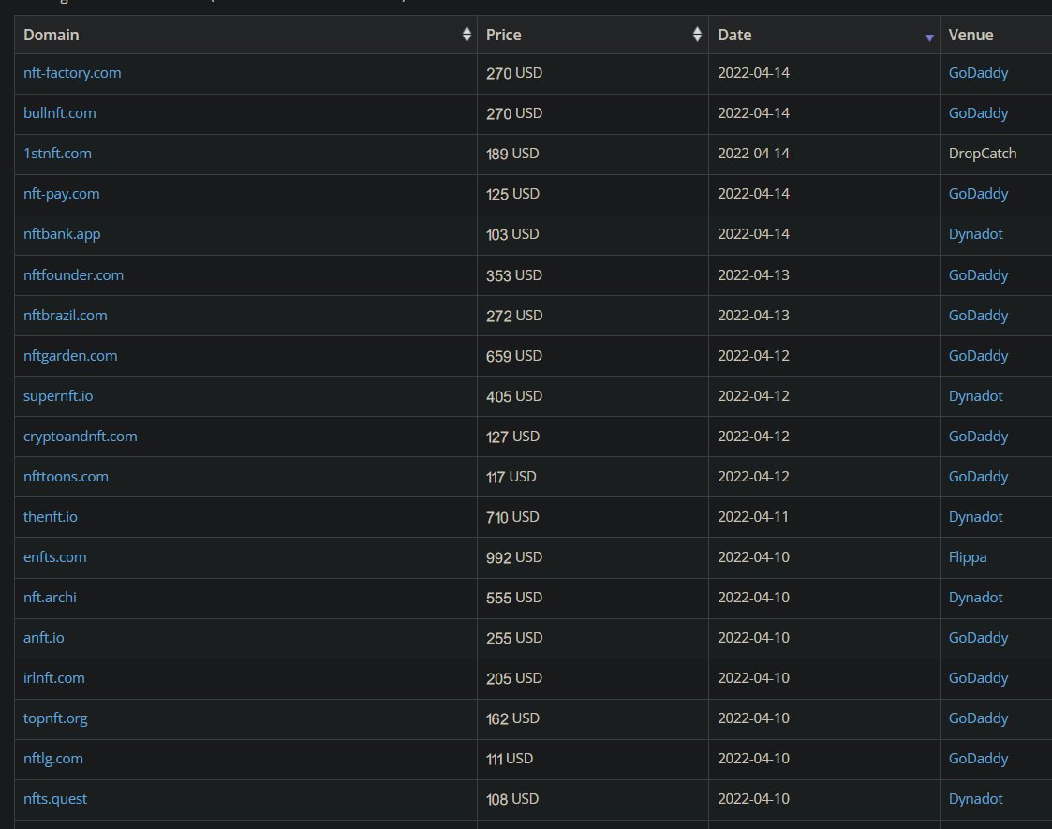This screenshot has height=829, width=1052.
Task: Click GoDaddy venue for nfttoons.com
Action: coord(978,476)
